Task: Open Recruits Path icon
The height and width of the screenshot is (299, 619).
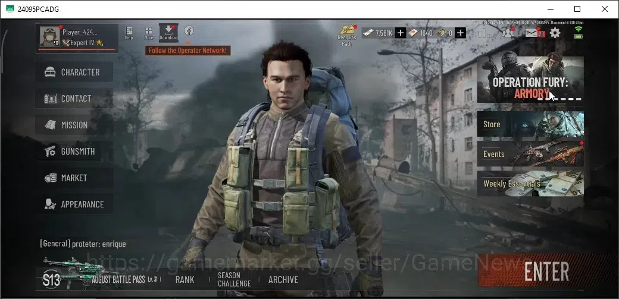Action: click(347, 35)
